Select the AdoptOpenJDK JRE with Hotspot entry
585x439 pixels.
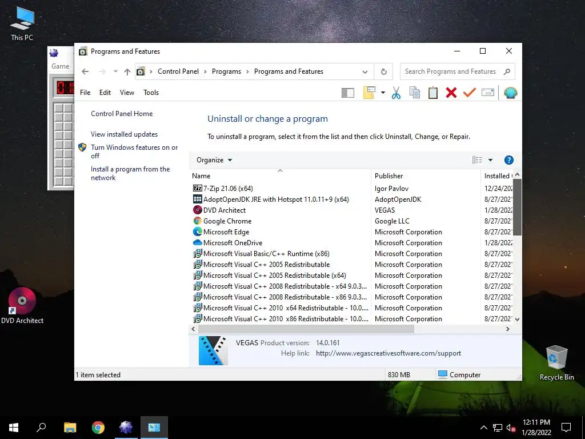point(351,199)
